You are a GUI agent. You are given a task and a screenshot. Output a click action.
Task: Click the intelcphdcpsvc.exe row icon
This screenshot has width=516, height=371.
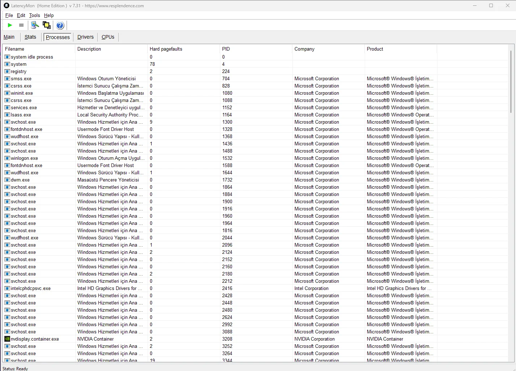(7, 288)
